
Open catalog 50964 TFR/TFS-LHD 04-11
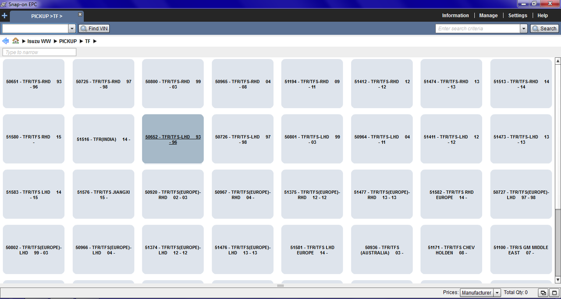pyautogui.click(x=382, y=139)
